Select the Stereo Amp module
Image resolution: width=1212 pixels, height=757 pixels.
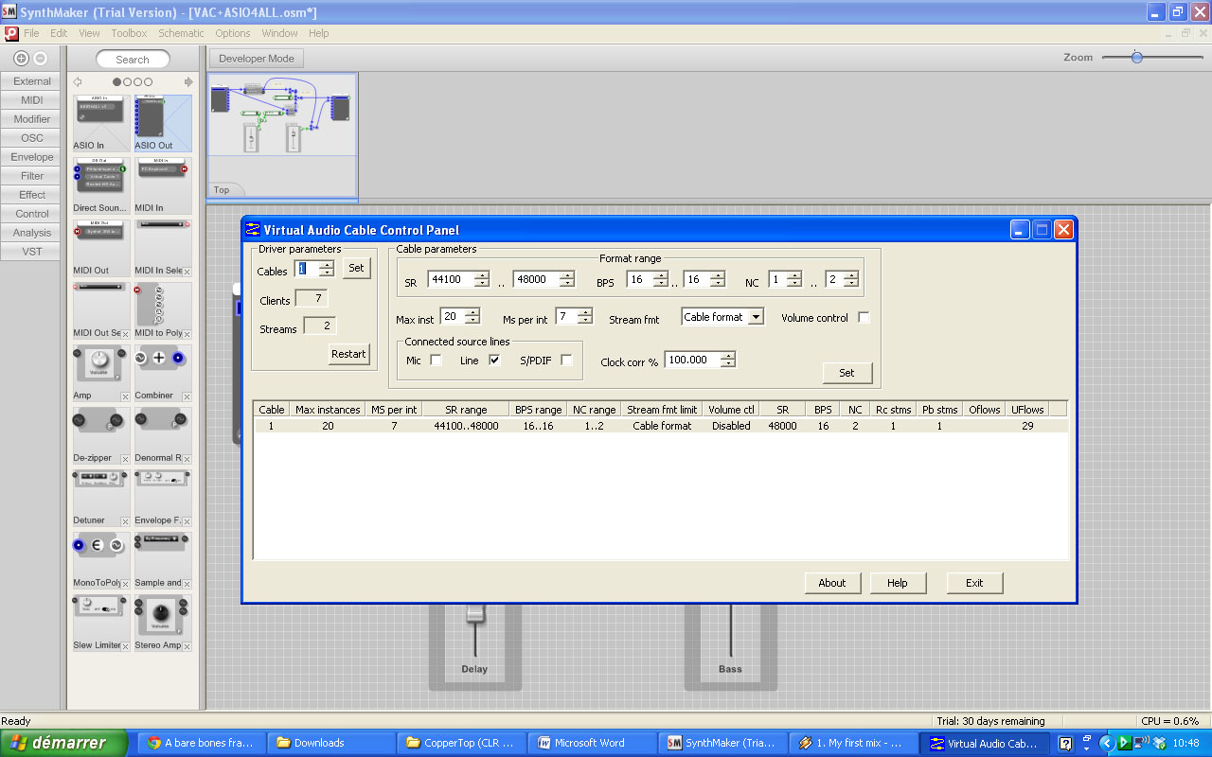click(x=163, y=623)
